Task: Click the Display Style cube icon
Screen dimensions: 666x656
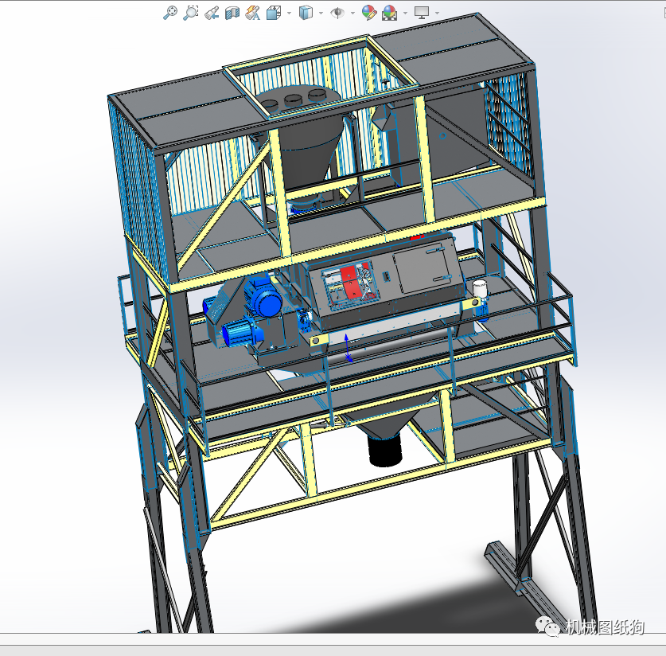Action: pos(306,13)
